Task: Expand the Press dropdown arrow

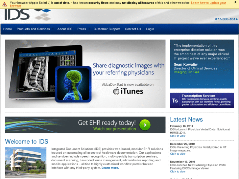Action: [x=89, y=29]
